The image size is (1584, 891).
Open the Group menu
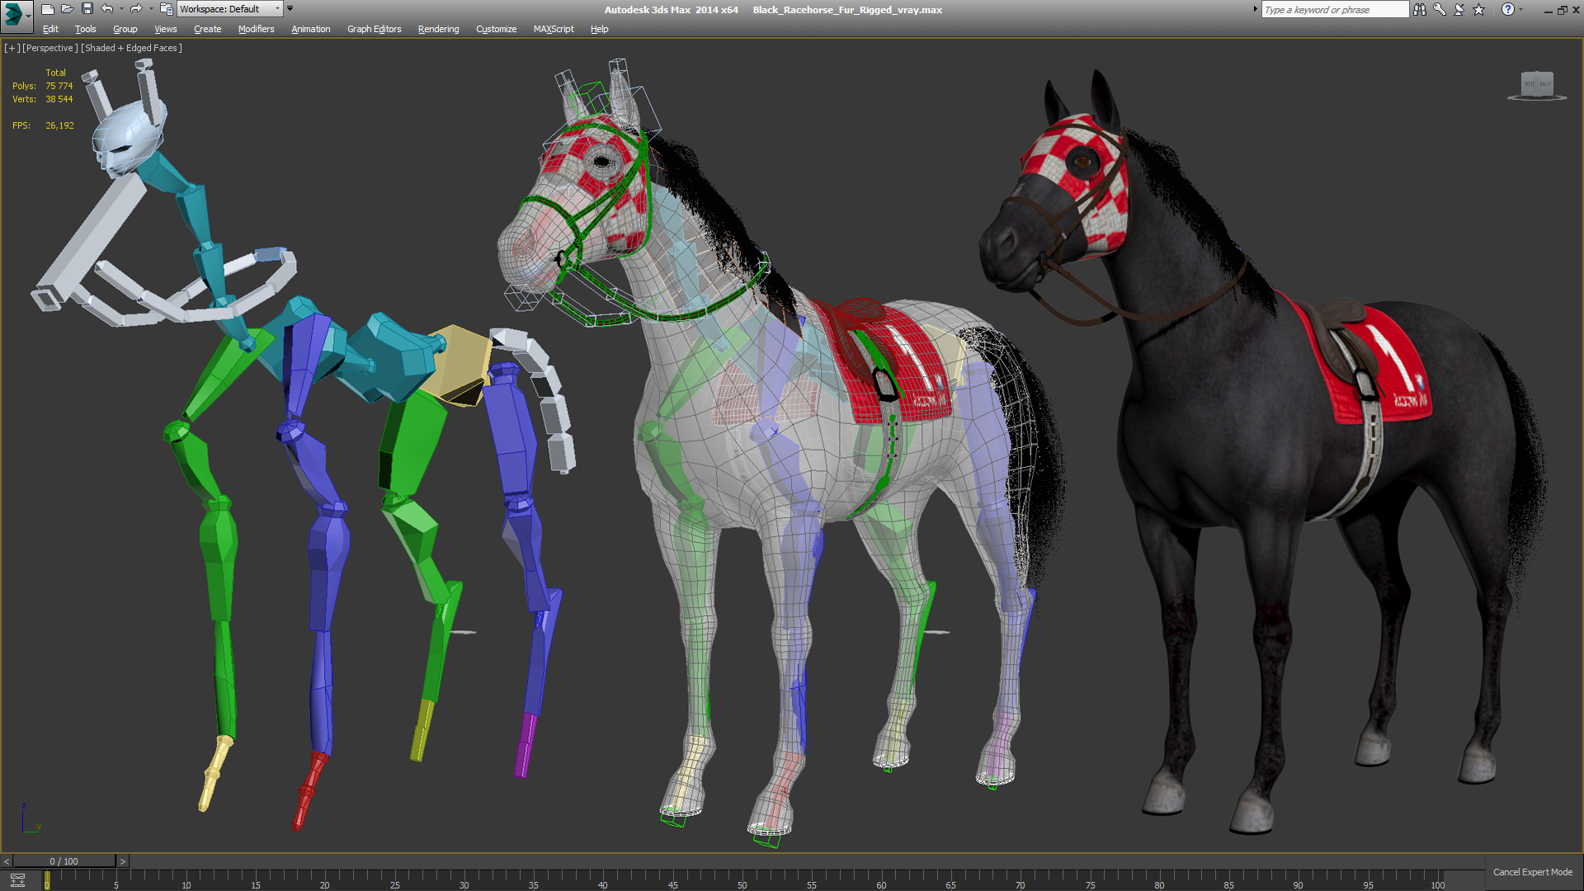[125, 29]
